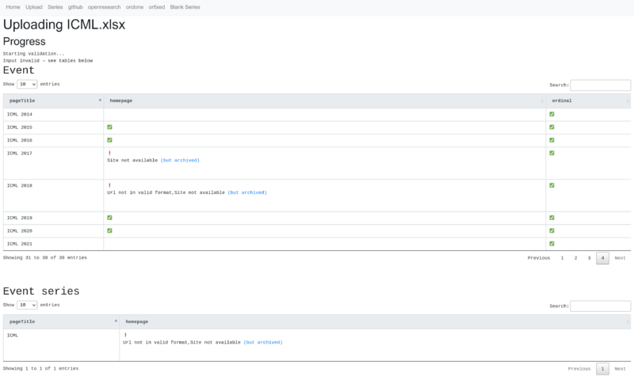Open the Blank Series nav link

[x=185, y=7]
